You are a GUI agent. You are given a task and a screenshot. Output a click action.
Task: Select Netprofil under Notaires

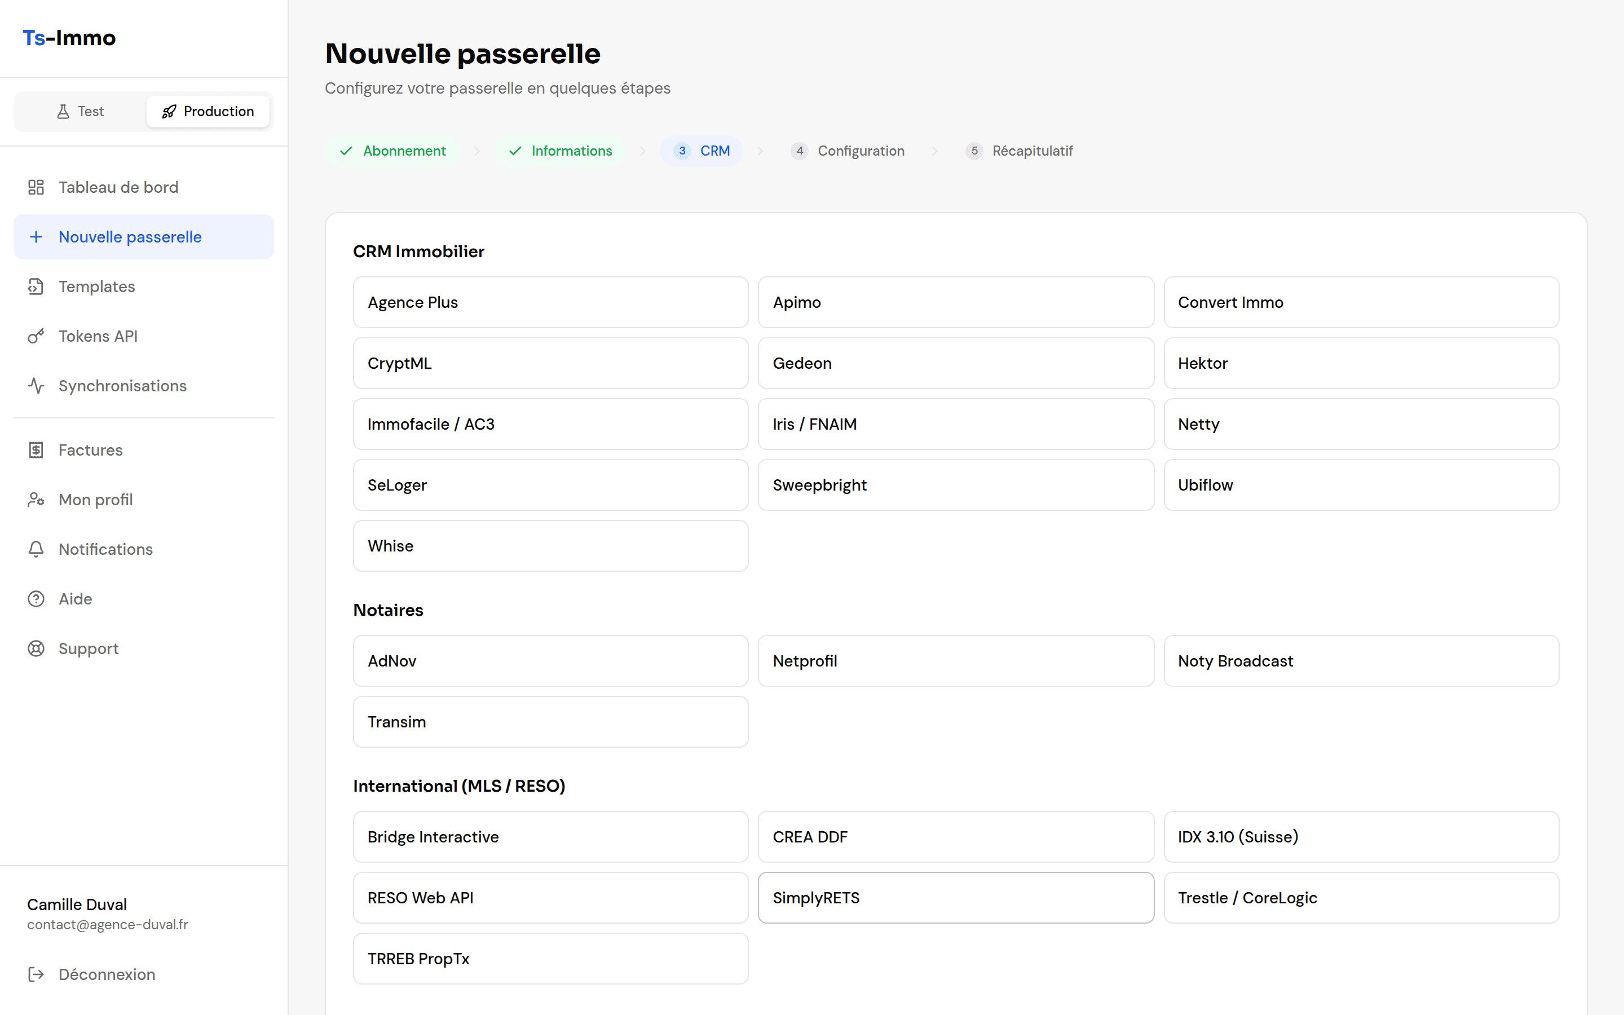[956, 660]
